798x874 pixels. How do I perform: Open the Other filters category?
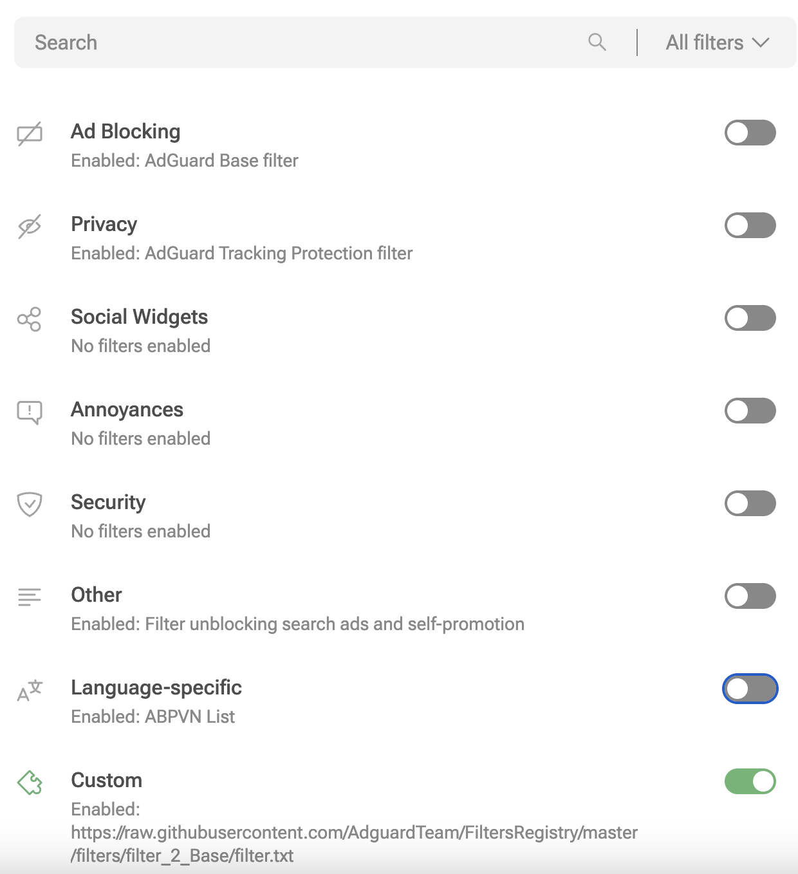[x=97, y=595]
